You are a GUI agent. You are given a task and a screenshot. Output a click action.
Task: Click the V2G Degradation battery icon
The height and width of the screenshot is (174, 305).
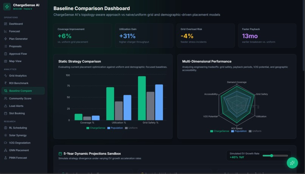(x=5, y=143)
